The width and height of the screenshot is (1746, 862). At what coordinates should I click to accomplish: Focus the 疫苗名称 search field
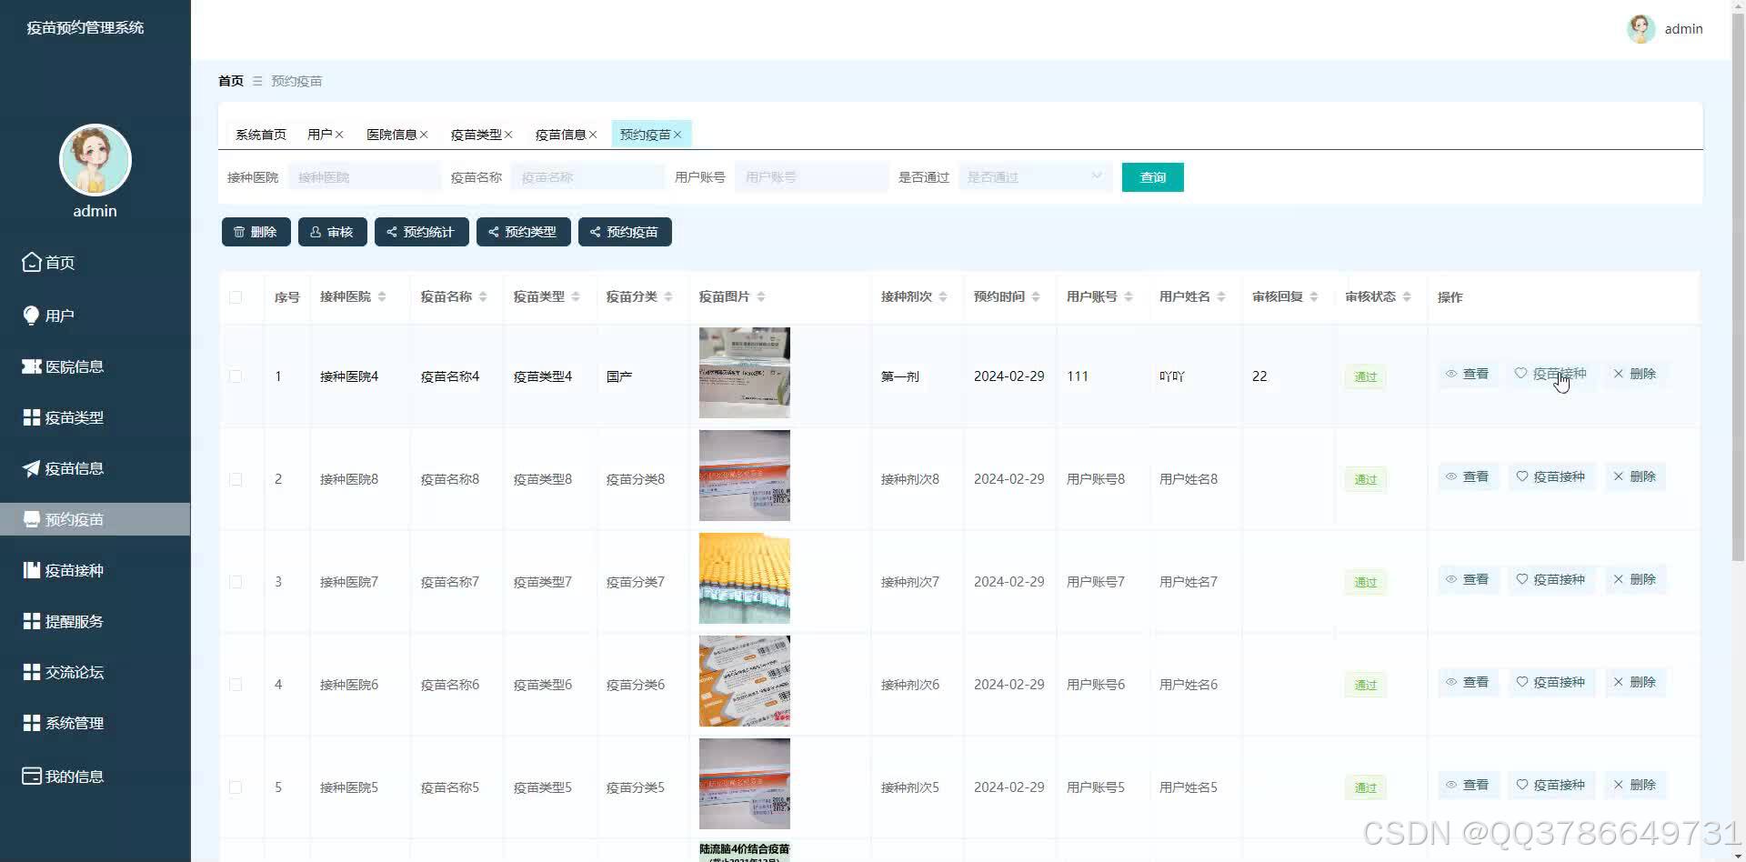[x=588, y=177]
